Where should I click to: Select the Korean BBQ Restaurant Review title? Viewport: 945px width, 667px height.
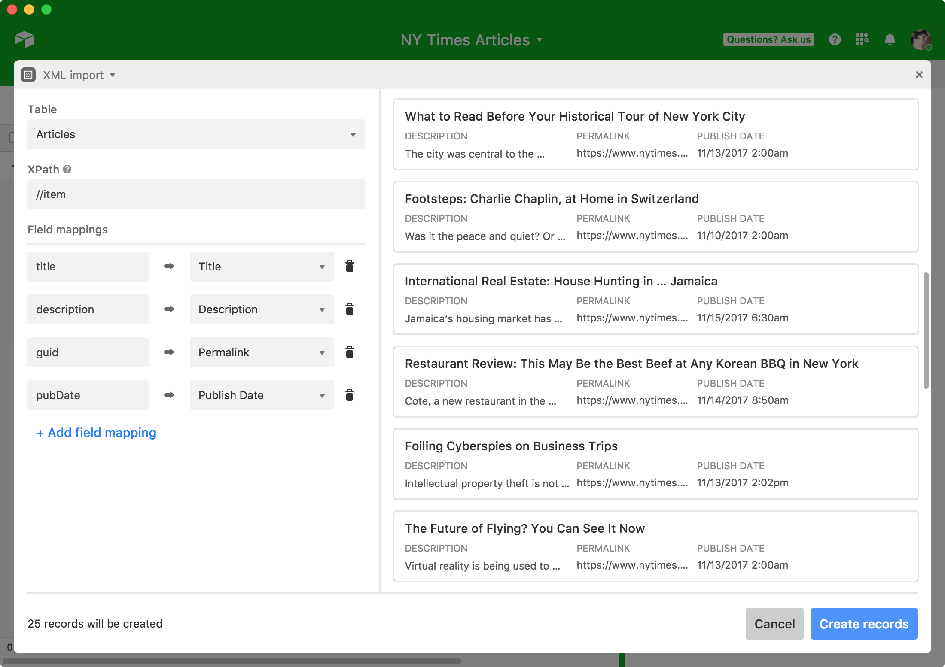tap(631, 364)
